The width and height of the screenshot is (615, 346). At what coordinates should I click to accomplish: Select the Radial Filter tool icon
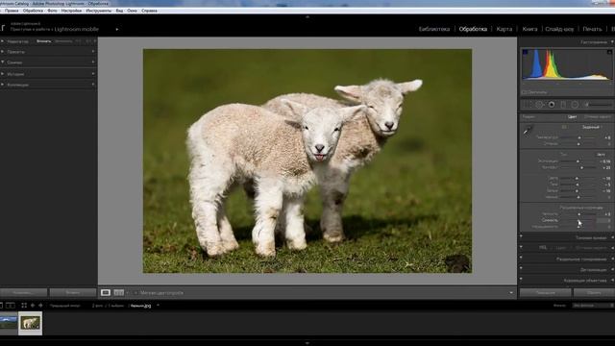pyautogui.click(x=575, y=105)
